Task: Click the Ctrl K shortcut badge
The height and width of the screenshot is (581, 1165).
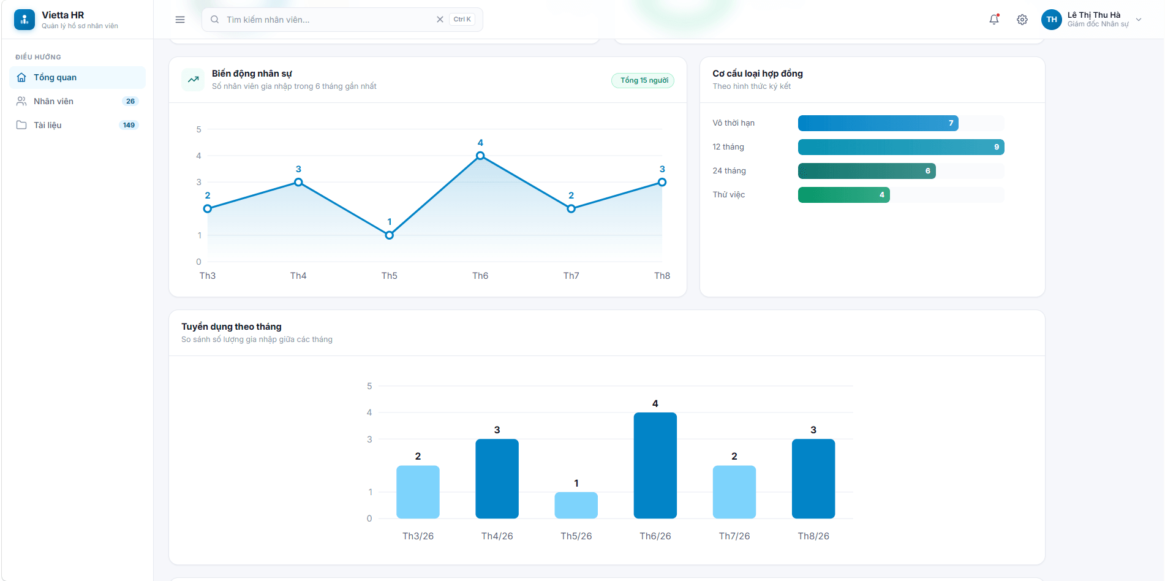Action: (462, 20)
